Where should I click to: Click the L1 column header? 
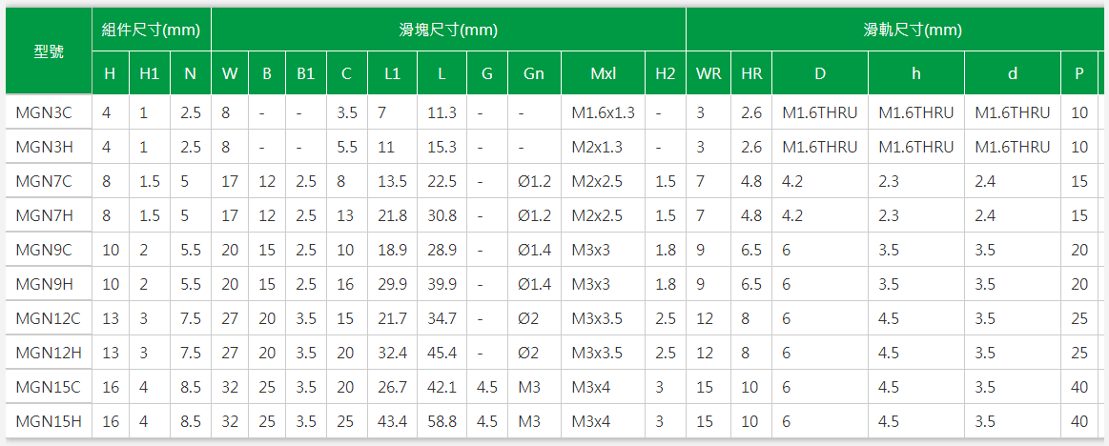click(392, 72)
